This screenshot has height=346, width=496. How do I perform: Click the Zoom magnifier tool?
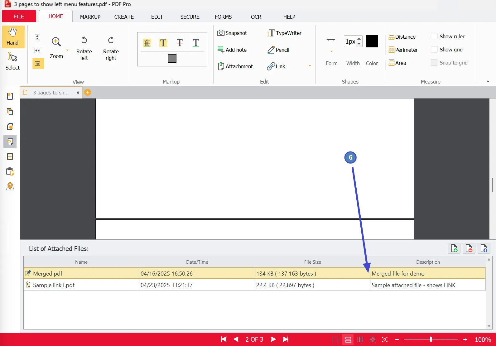click(x=56, y=48)
